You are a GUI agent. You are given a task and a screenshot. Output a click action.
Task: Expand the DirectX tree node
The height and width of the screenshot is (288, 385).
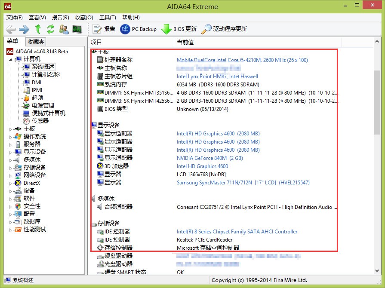tap(11, 183)
